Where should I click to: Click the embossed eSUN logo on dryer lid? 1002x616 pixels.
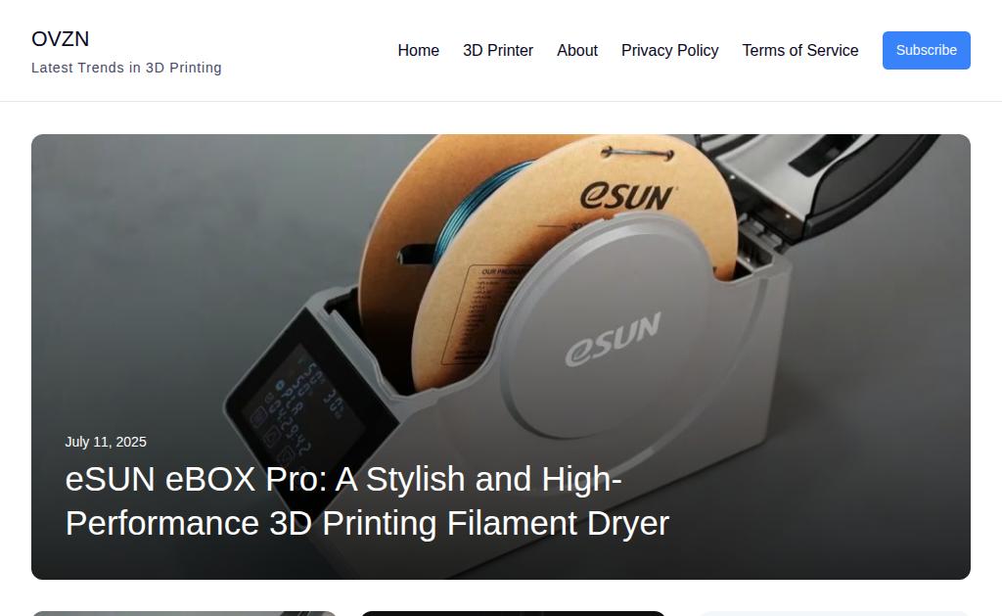(613, 340)
